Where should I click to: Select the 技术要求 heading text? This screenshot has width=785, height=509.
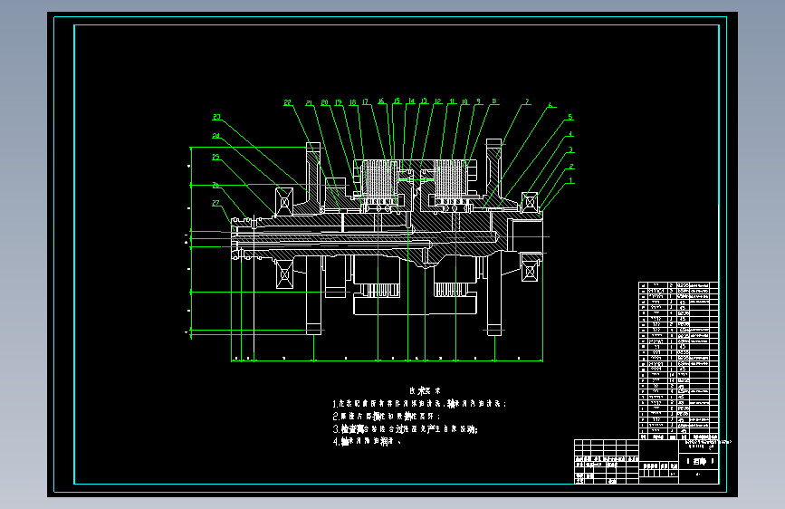[425, 390]
